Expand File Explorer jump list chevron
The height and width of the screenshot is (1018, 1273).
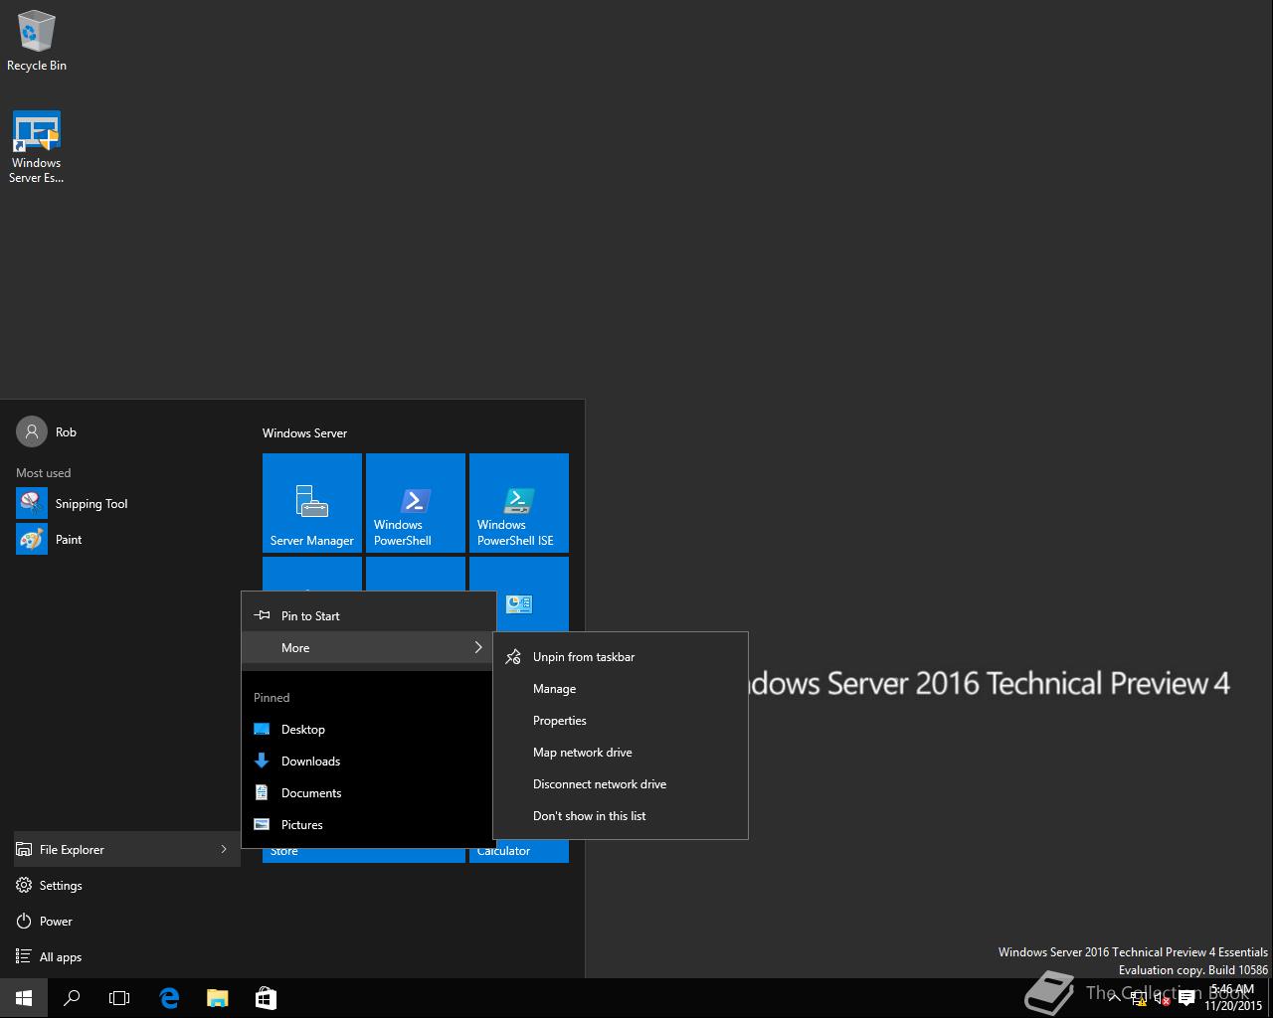[x=224, y=850]
